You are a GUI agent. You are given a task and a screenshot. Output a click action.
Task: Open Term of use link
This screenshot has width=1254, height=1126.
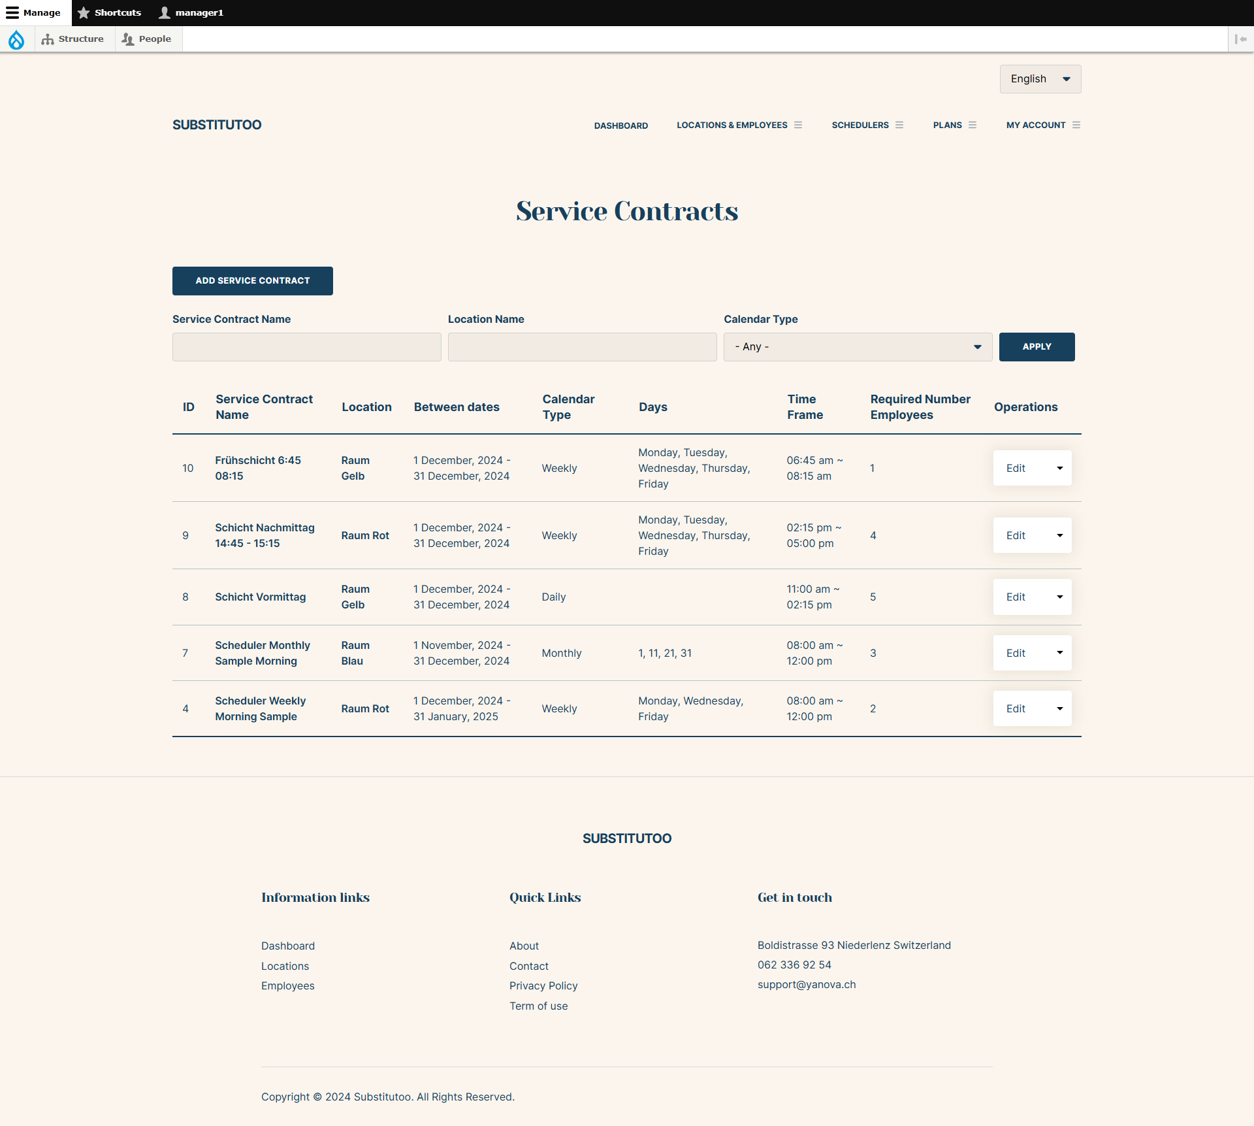(539, 1006)
